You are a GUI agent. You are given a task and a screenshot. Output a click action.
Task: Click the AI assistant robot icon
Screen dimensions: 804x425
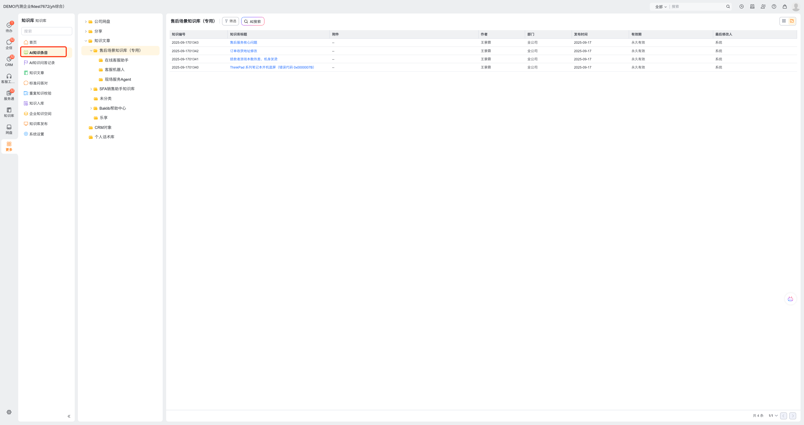790,299
